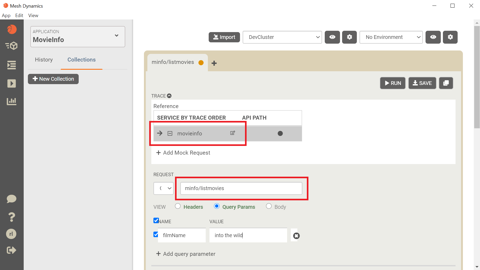Click the Mesh Dynamics logo in sidebar
Screen dimensions: 480x270
(12, 29)
